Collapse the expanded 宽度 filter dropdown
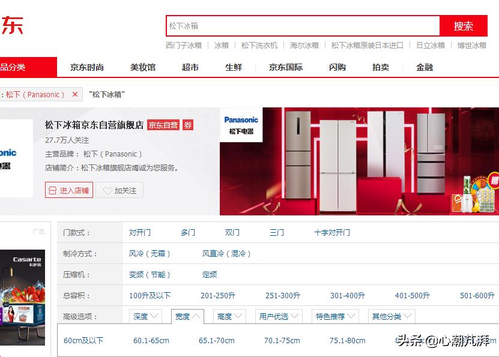The height and width of the screenshot is (357, 499). [x=188, y=316]
